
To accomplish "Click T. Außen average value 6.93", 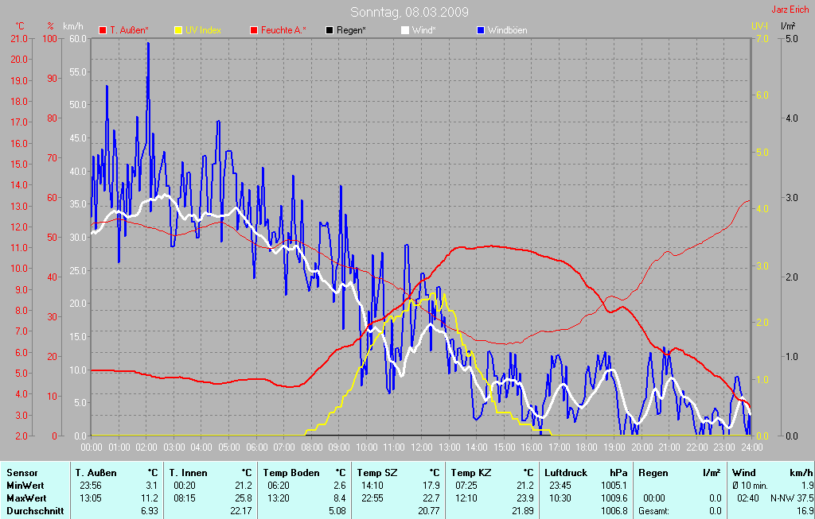I will (x=150, y=511).
